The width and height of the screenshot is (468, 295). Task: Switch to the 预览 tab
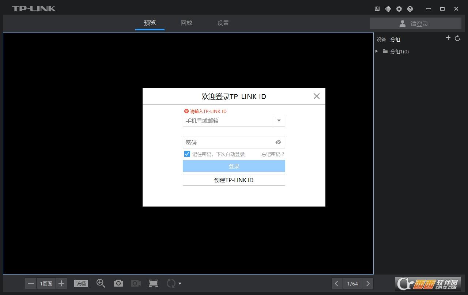(150, 23)
